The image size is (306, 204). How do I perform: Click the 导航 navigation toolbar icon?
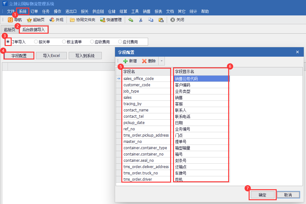point(10,20)
